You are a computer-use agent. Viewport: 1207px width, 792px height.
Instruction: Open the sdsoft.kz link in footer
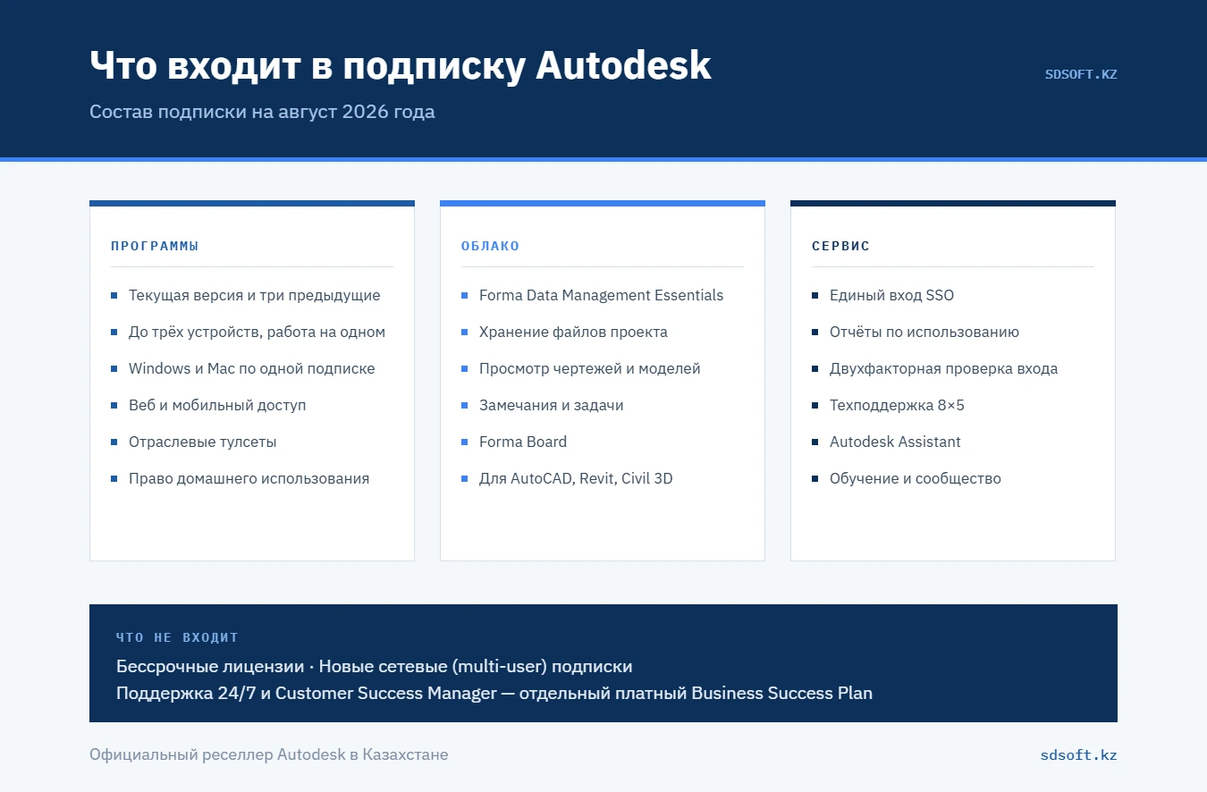(1079, 755)
